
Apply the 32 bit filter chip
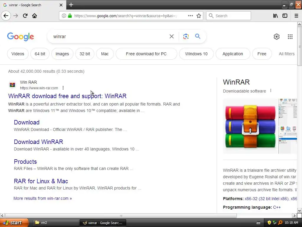[85, 54]
